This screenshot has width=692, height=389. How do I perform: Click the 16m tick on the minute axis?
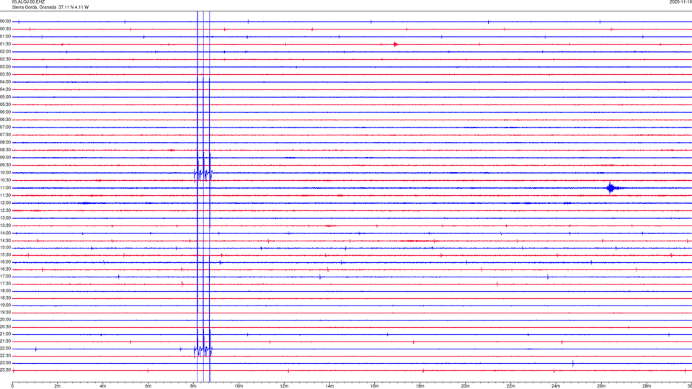375,386
